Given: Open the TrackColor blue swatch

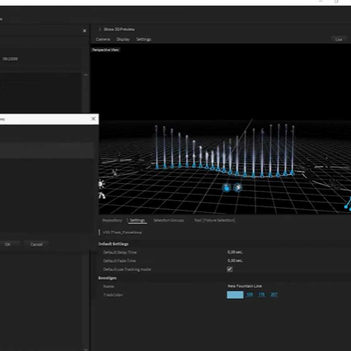Looking at the screenshot, I should click(x=235, y=295).
